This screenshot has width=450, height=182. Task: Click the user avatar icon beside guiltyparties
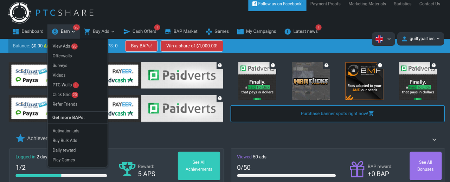click(404, 39)
